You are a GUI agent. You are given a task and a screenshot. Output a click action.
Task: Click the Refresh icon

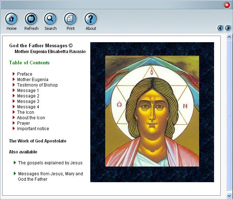[31, 19]
